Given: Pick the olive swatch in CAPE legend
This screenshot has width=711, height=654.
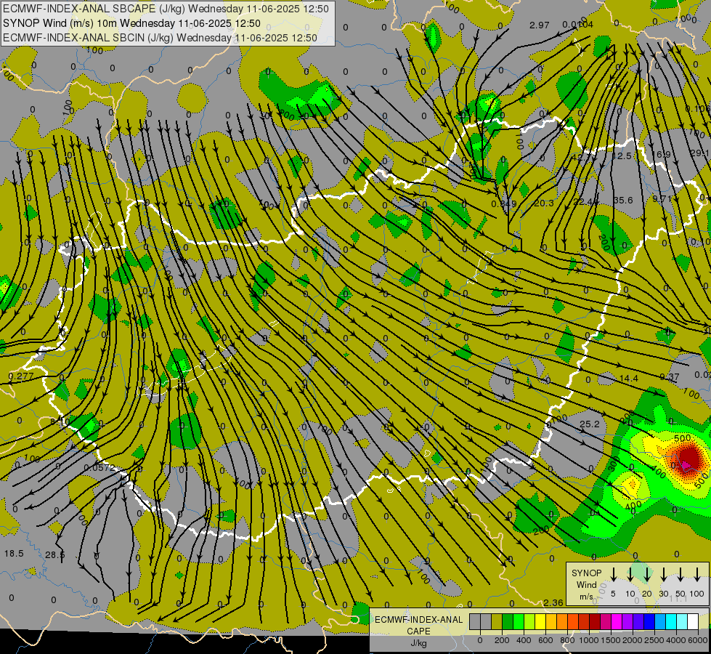Looking at the screenshot, I should (497, 621).
